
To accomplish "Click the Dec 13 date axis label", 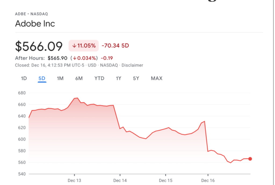I will pos(74,180).
